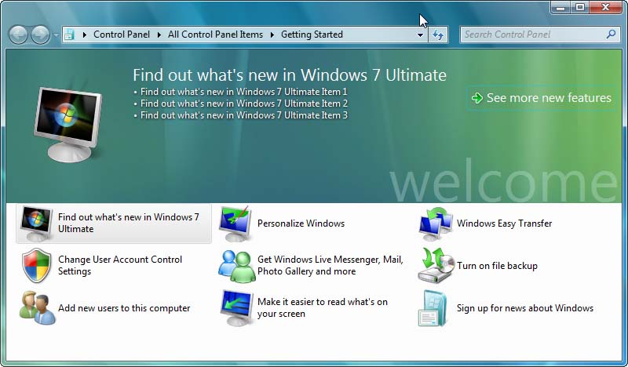The width and height of the screenshot is (628, 367).
Task: Refresh the address bar location
Action: point(438,35)
